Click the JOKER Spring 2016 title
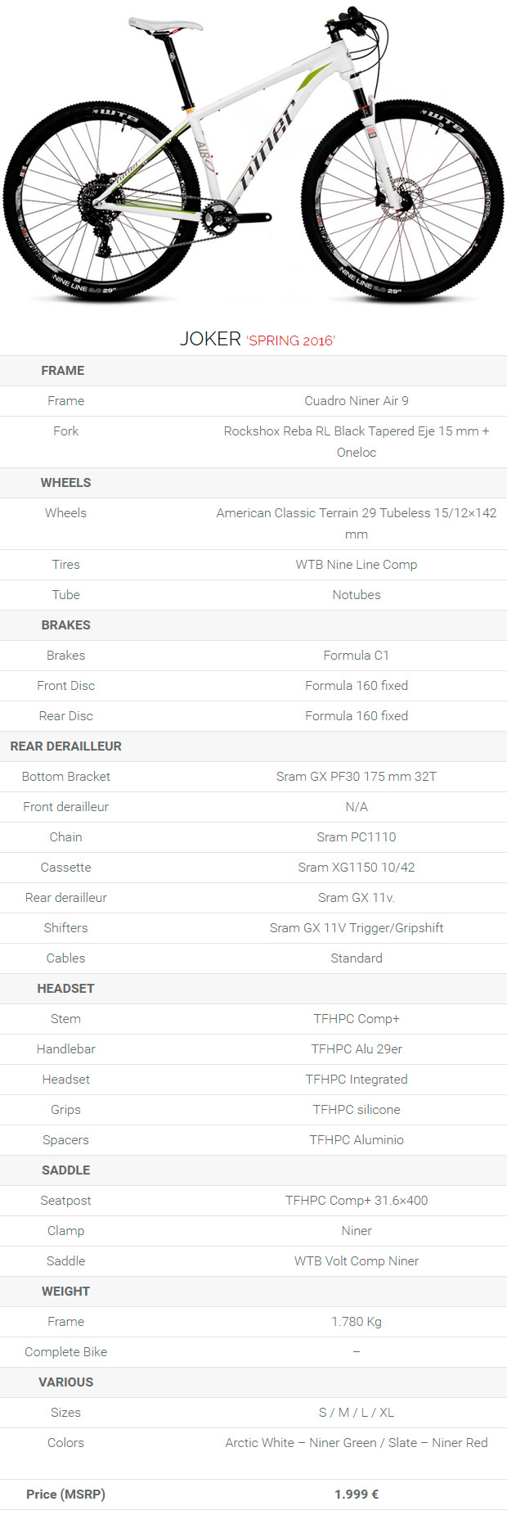The image size is (507, 1515). [x=258, y=339]
